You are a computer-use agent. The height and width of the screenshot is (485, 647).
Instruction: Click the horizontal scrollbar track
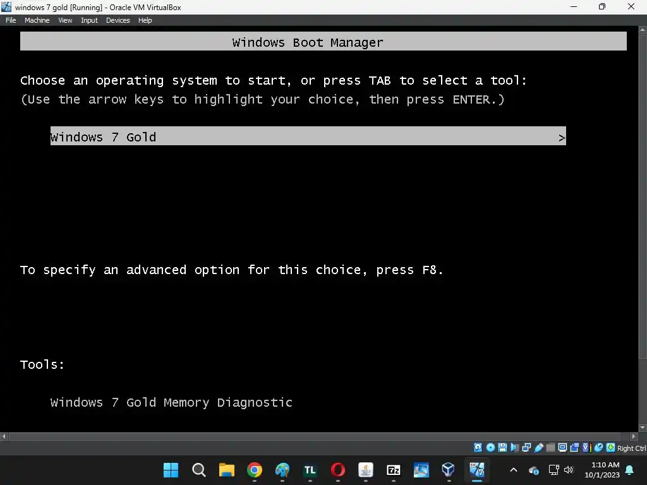pyautogui.click(x=319, y=436)
